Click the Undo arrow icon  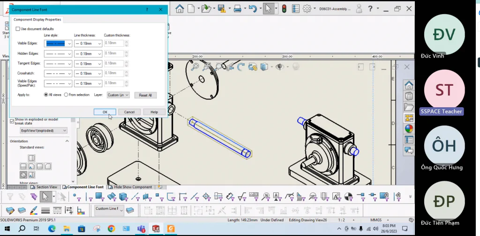tap(253, 8)
